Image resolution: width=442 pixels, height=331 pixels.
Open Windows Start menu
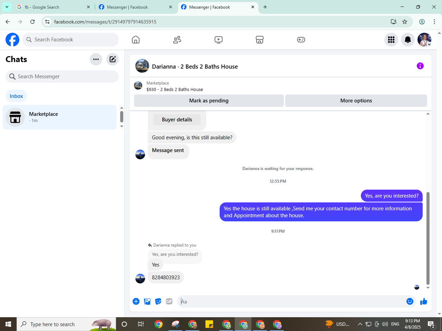pyautogui.click(x=8, y=324)
